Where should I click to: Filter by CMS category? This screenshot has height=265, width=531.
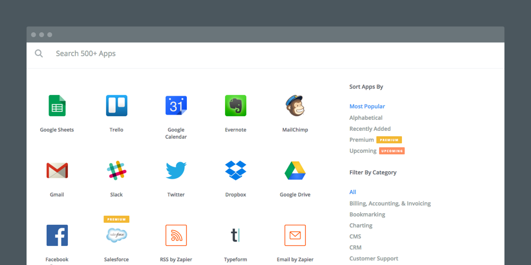click(355, 236)
